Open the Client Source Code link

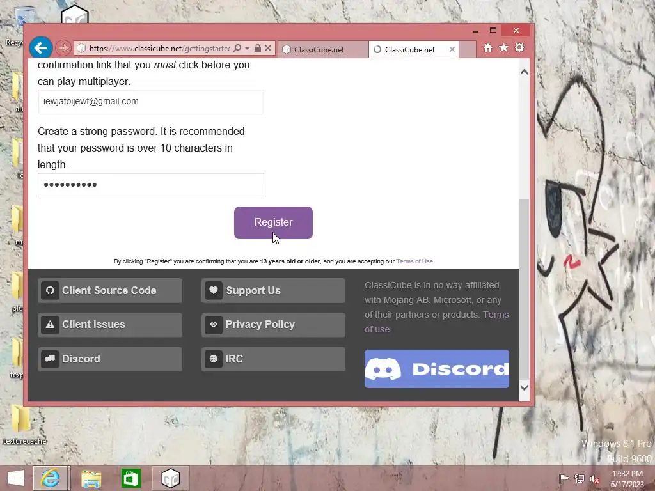click(x=110, y=290)
